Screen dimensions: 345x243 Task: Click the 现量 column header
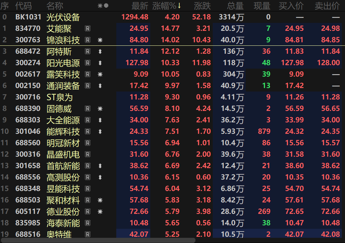[x=262, y=6]
